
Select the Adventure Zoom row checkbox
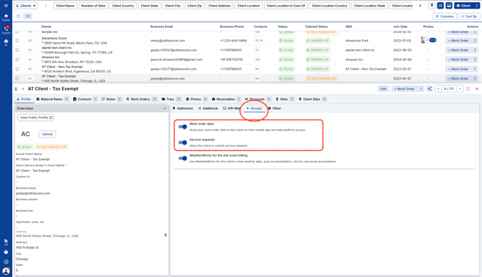pyautogui.click(x=17, y=40)
